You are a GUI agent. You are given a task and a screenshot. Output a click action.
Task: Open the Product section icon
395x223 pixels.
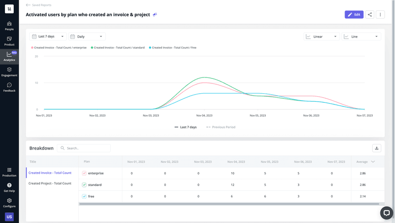(9, 41)
